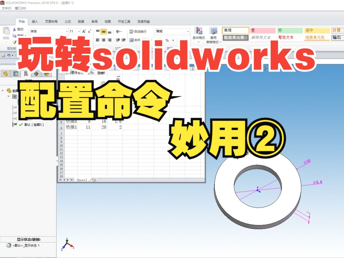Screen dimensions: 344x258
Task: Open the 公式 (Formulas) tab
Action: 68,22
